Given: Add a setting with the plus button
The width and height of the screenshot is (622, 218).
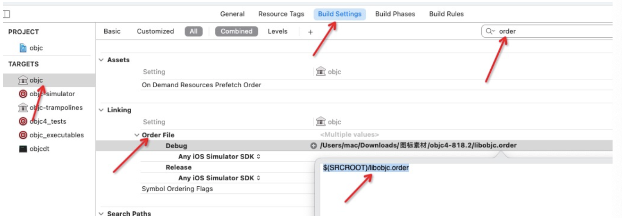Looking at the screenshot, I should point(311,32).
